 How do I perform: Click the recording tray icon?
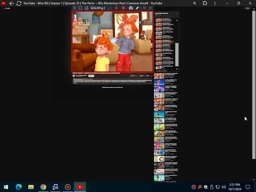click(194, 187)
